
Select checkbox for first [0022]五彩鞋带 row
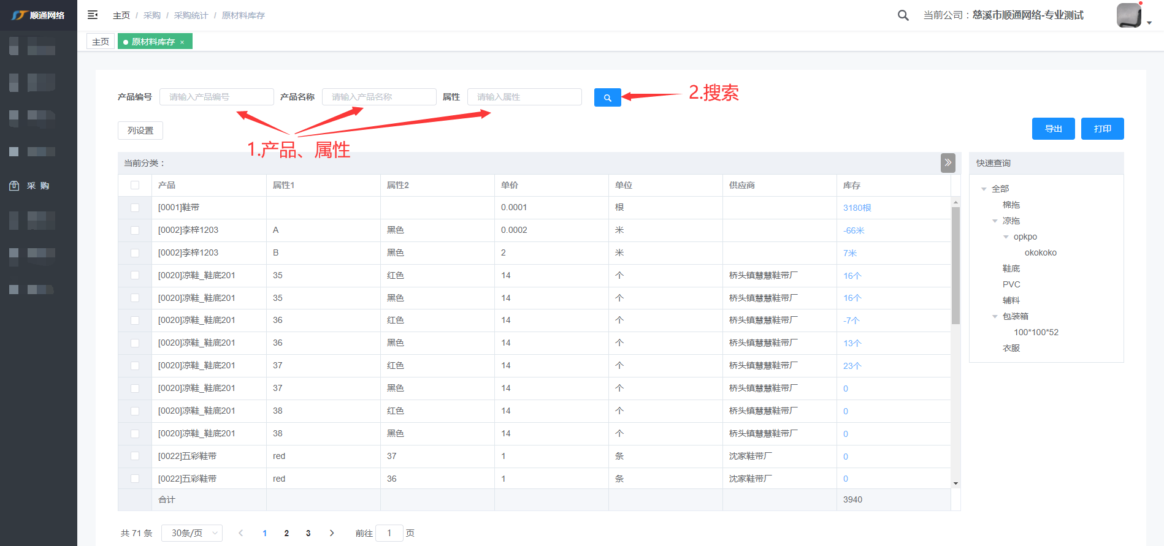(135, 456)
